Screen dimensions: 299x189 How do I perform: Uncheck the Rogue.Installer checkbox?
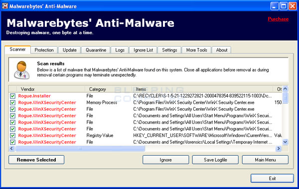click(x=12, y=96)
